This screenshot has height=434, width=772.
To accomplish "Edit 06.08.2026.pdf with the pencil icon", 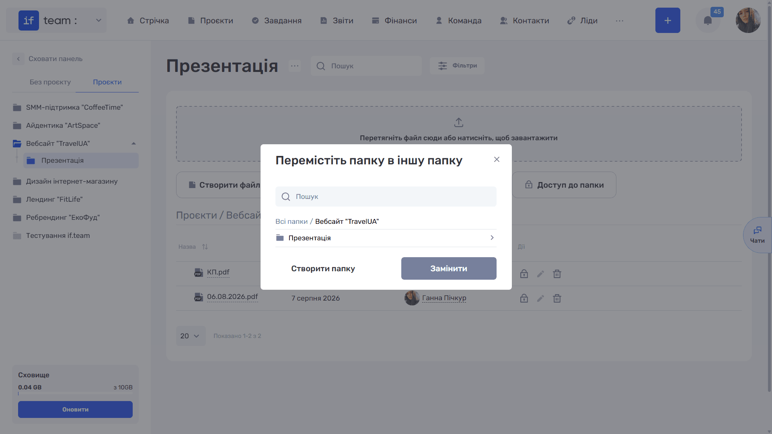I will [x=540, y=298].
